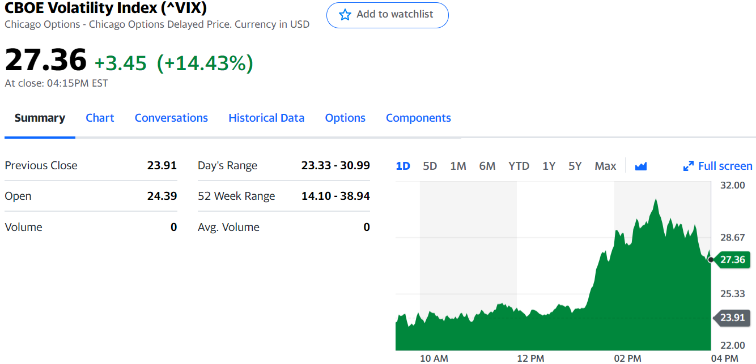Switch the chart to 1Y range
Viewport: 756px width, 364px height.
(549, 166)
